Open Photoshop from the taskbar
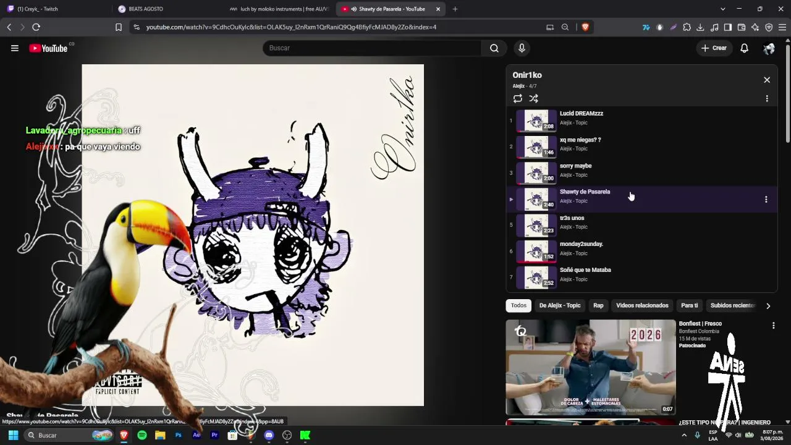The width and height of the screenshot is (791, 445). [179, 435]
